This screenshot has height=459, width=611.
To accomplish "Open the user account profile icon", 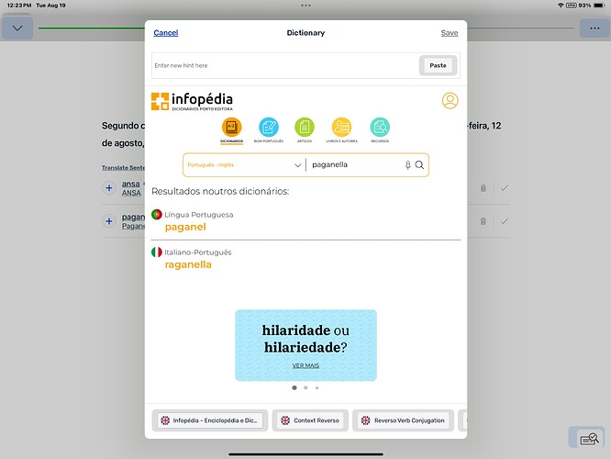I will pos(450,101).
